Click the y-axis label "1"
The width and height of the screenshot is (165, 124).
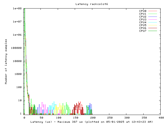click(x=21, y=114)
